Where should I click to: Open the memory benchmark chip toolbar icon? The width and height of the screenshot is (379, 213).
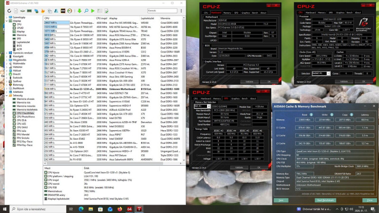tap(29, 11)
